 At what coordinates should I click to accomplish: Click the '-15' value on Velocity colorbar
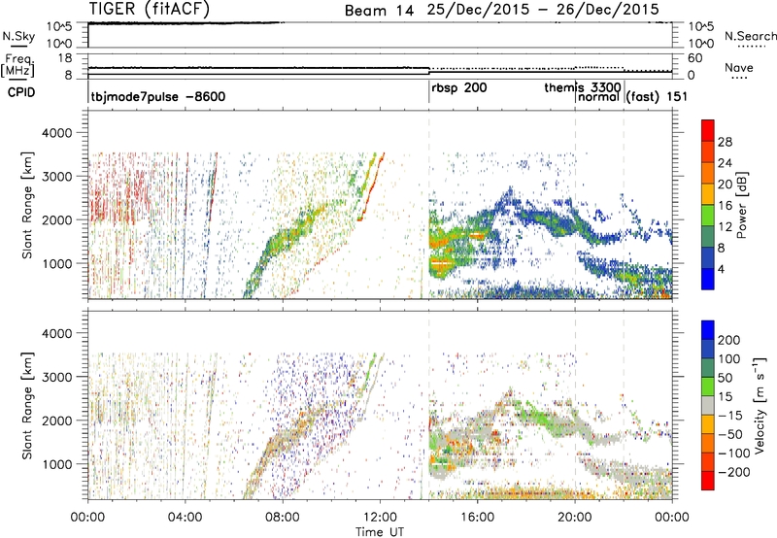(x=730, y=415)
